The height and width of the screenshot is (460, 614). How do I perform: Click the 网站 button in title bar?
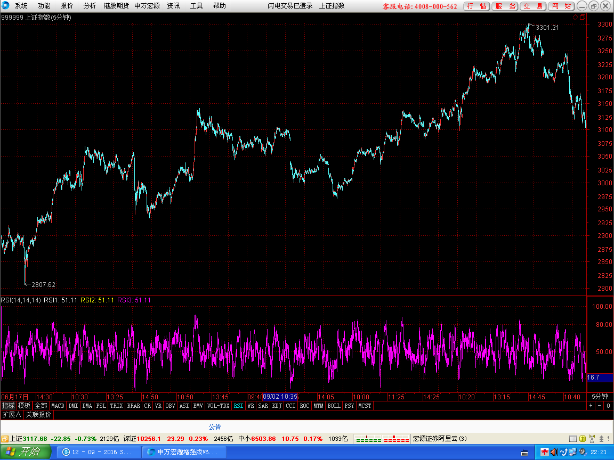(562, 6)
